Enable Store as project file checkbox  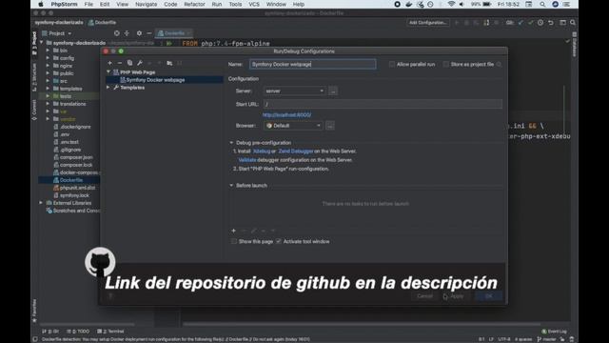click(x=445, y=64)
